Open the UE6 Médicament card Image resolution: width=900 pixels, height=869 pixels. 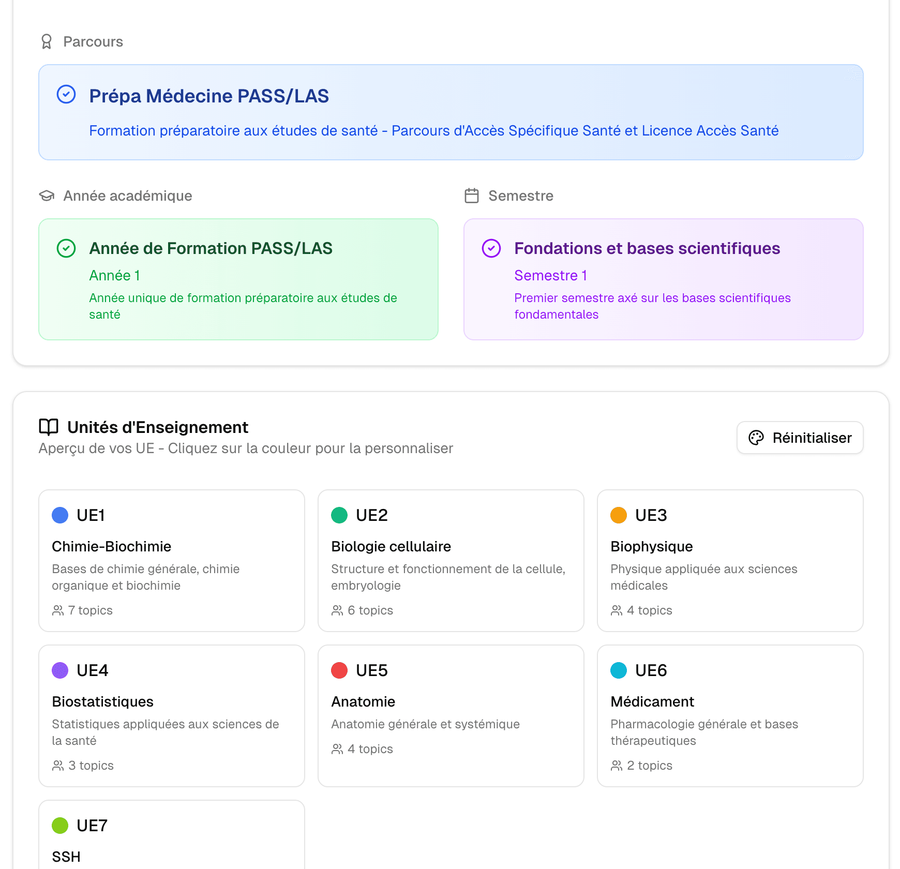[729, 716]
